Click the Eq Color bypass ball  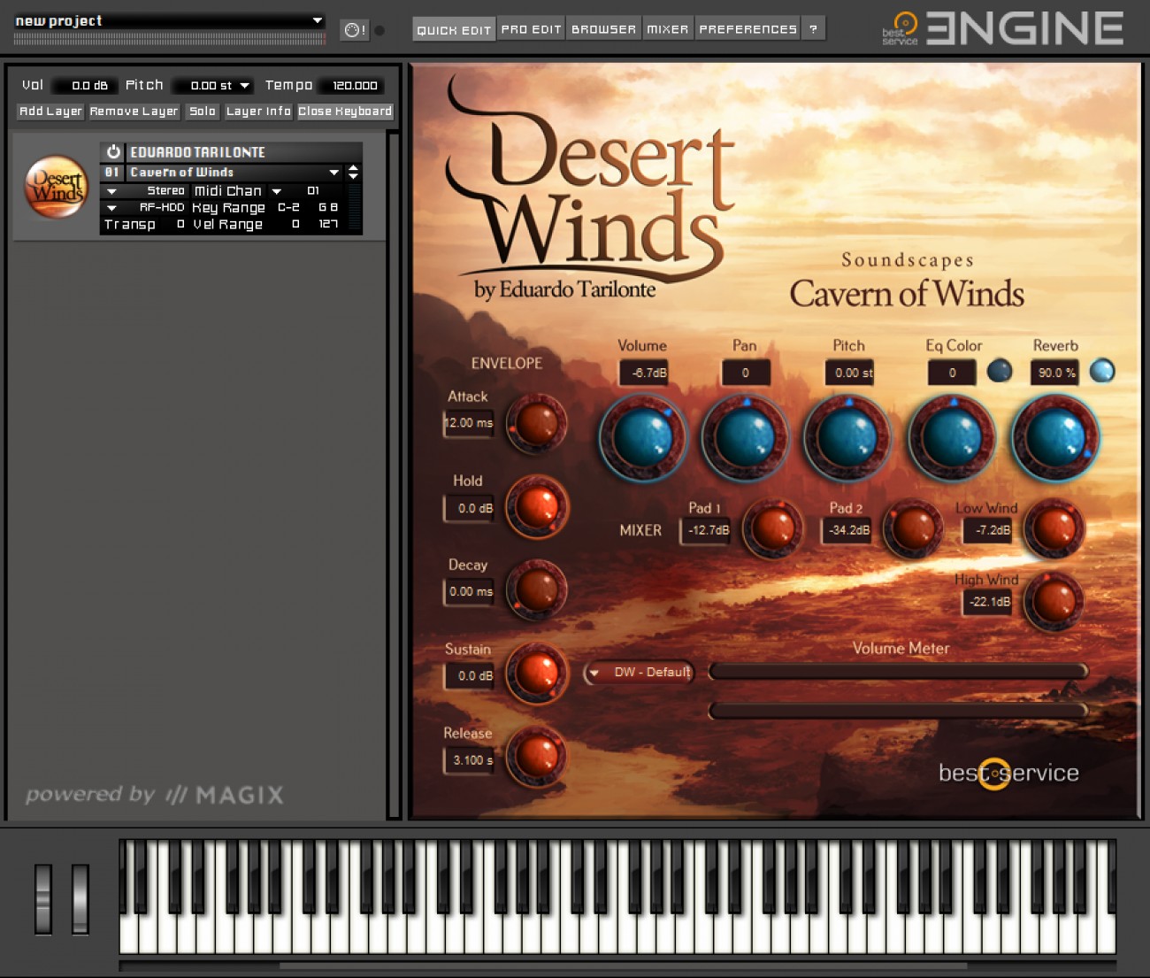(x=999, y=372)
